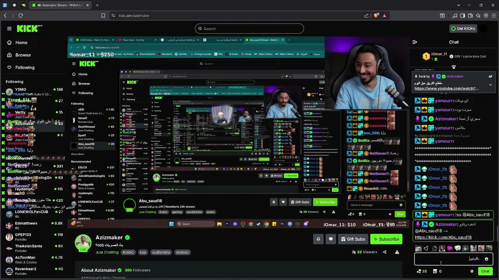Insert the pink lips emote
The height and width of the screenshot is (280, 499).
point(449,248)
